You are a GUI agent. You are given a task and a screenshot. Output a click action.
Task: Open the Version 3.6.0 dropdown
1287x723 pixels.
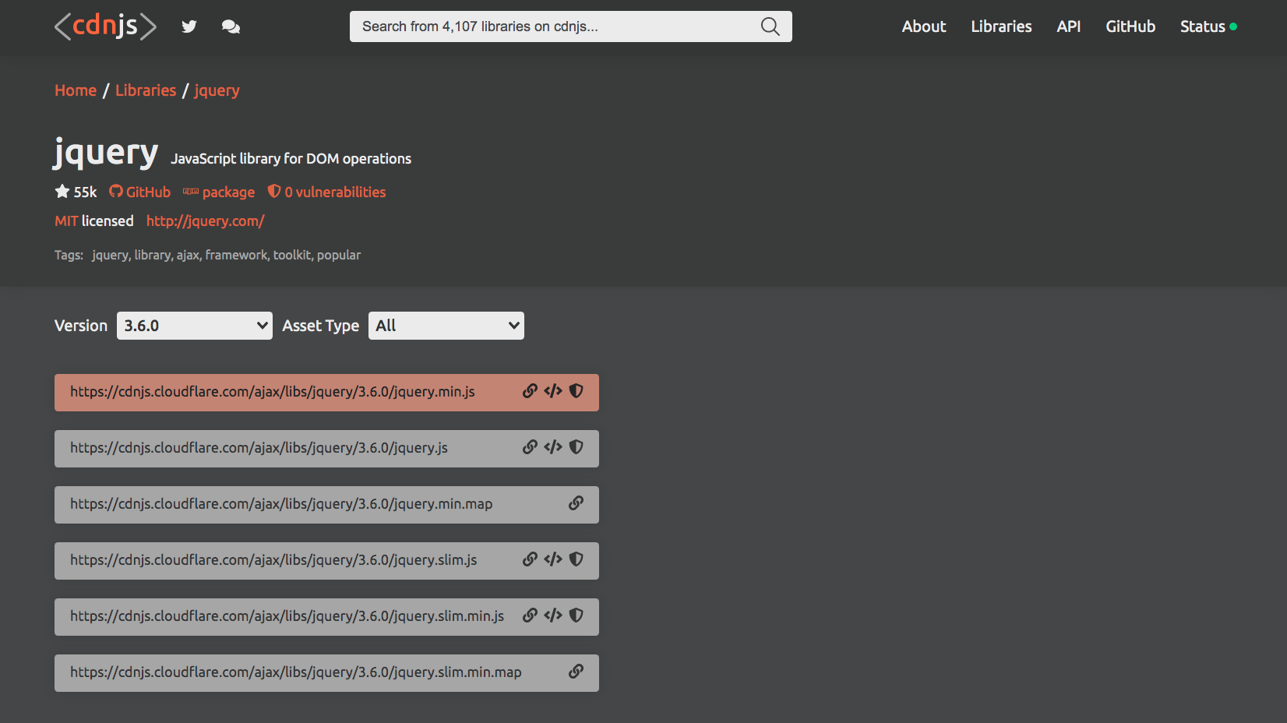click(x=195, y=326)
